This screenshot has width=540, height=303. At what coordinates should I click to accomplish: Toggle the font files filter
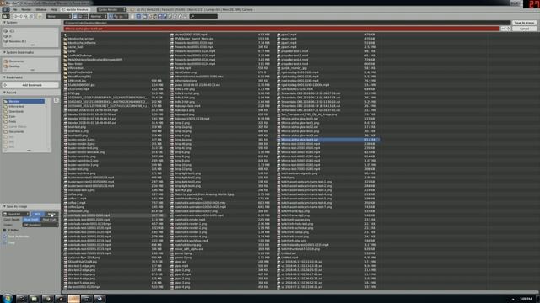175,16
